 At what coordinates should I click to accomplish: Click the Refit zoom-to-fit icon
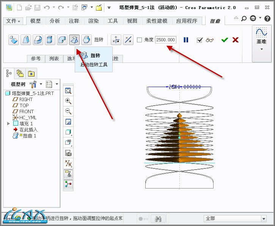(69, 91)
